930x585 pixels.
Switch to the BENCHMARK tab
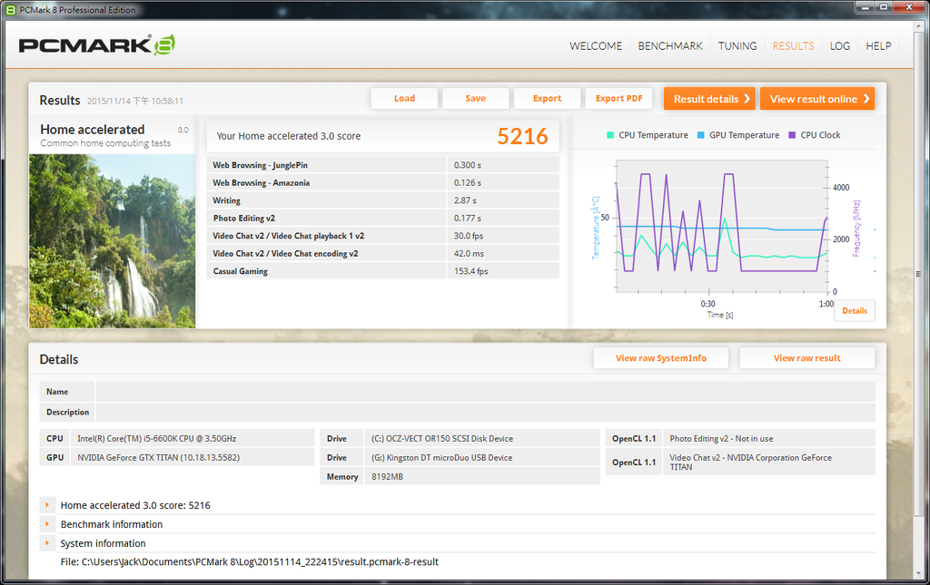coord(670,46)
